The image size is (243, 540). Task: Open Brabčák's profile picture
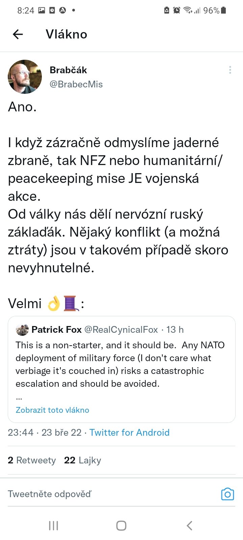(25, 77)
